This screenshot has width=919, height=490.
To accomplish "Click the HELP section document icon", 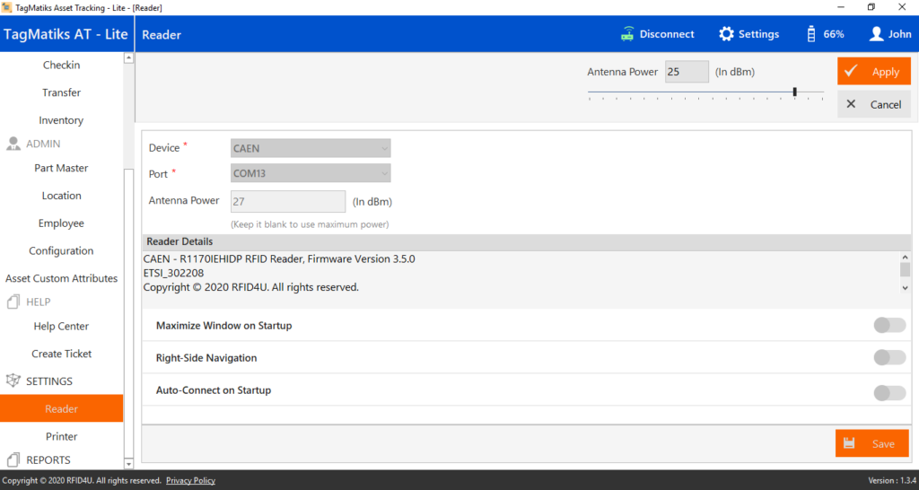I will click(13, 302).
